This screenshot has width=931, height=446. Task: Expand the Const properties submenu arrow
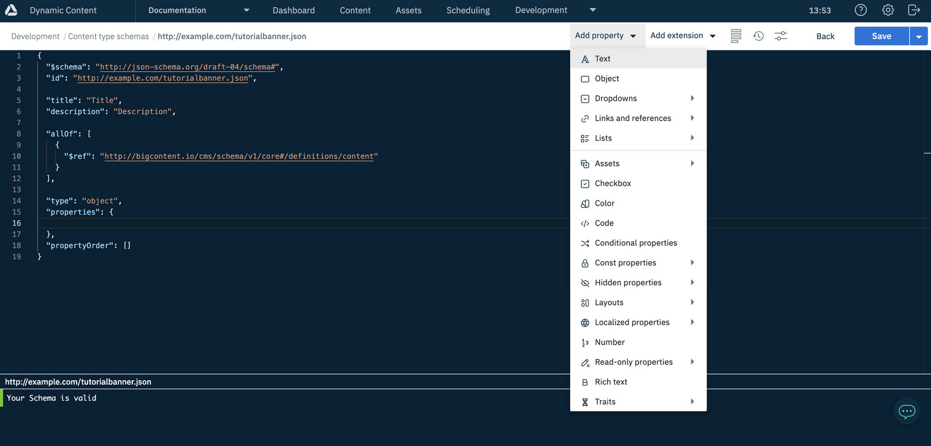pyautogui.click(x=692, y=263)
